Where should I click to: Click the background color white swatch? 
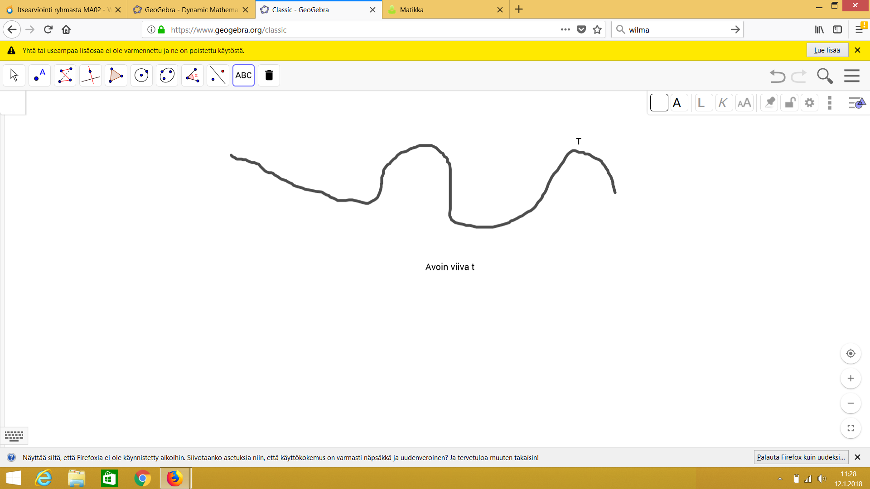click(659, 103)
